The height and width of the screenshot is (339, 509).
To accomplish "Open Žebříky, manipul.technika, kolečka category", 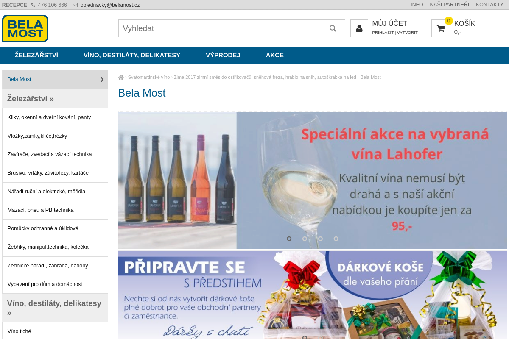I will (x=55, y=247).
